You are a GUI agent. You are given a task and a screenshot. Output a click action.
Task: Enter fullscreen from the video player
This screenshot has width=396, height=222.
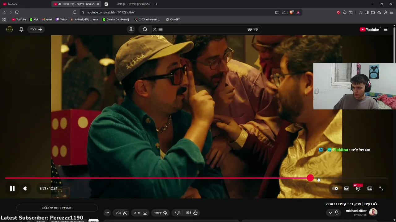tap(381, 188)
